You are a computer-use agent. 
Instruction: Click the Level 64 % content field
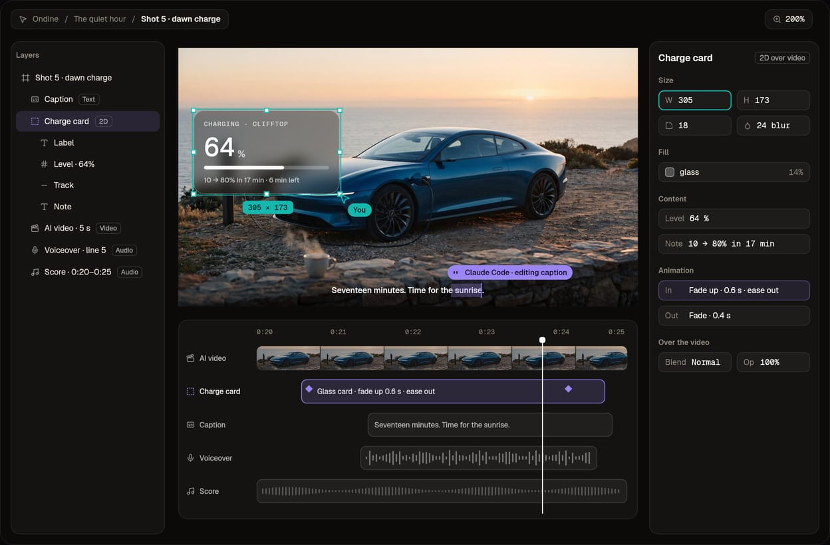pos(734,219)
